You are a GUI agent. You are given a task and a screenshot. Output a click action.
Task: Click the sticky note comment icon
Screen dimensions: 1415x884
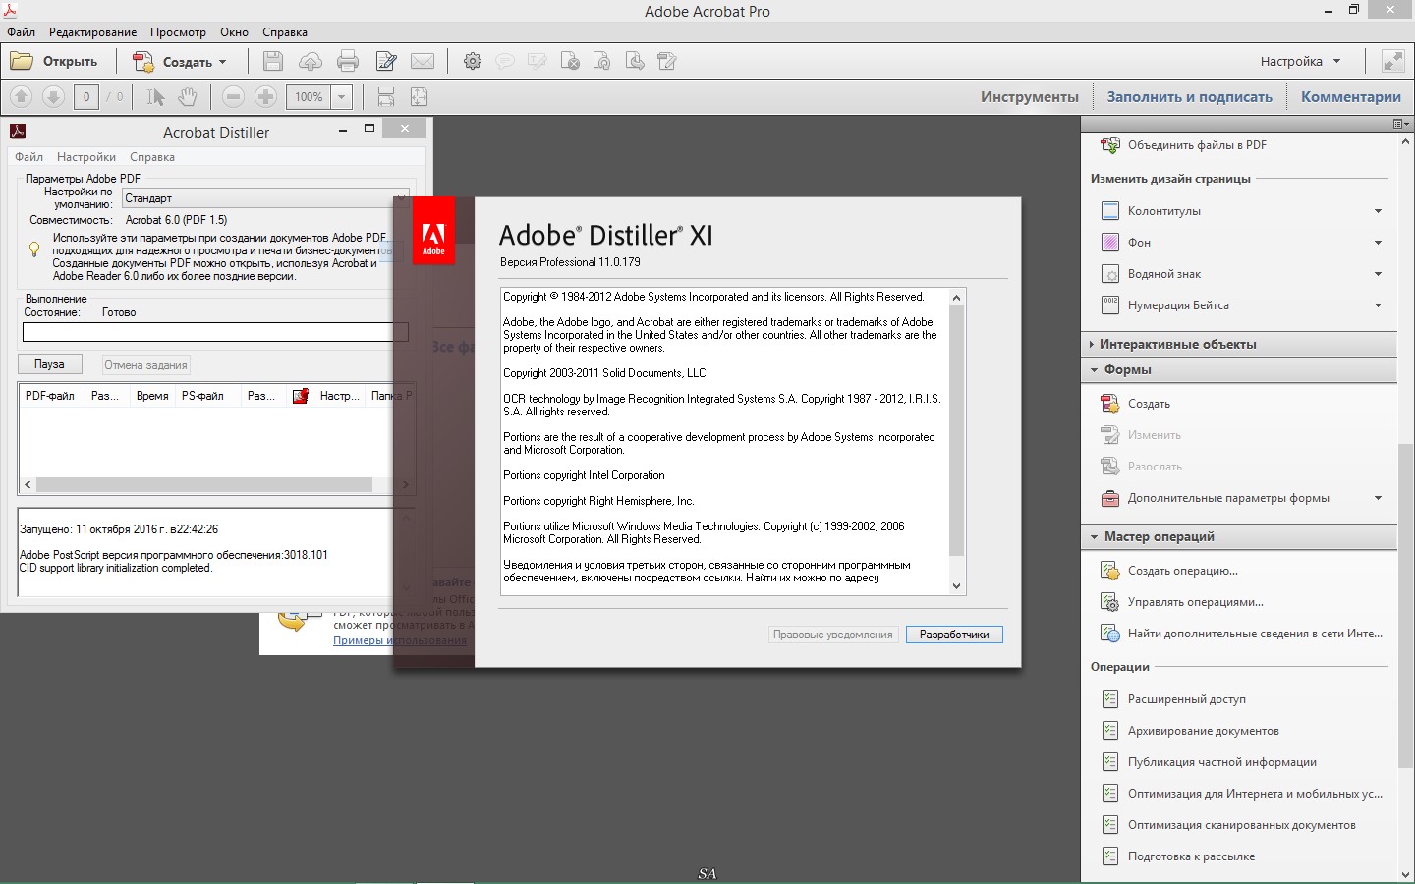pos(505,61)
